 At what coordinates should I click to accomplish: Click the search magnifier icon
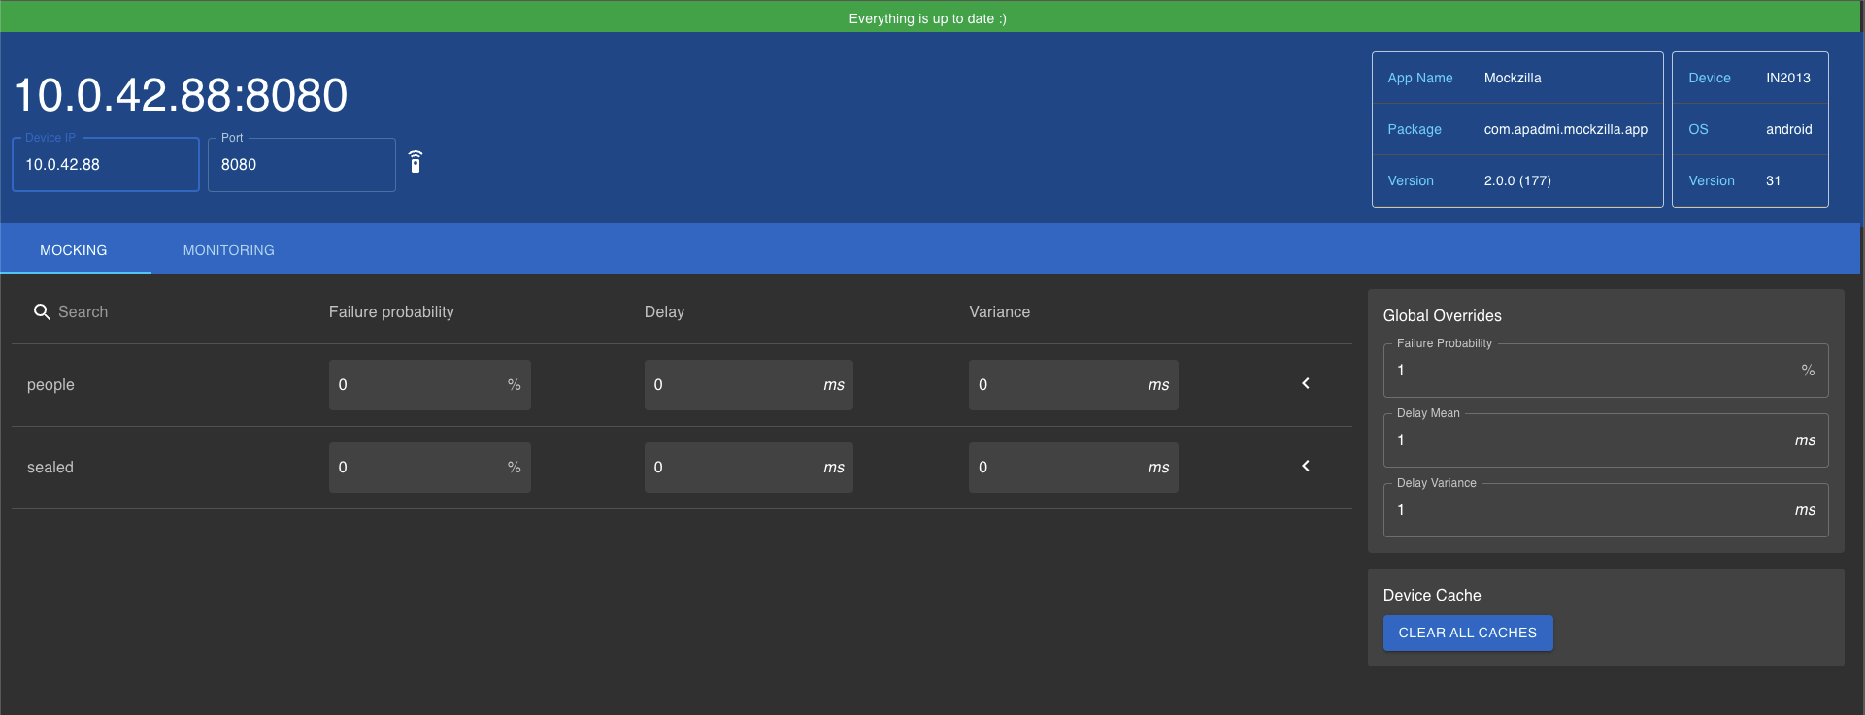(42, 311)
